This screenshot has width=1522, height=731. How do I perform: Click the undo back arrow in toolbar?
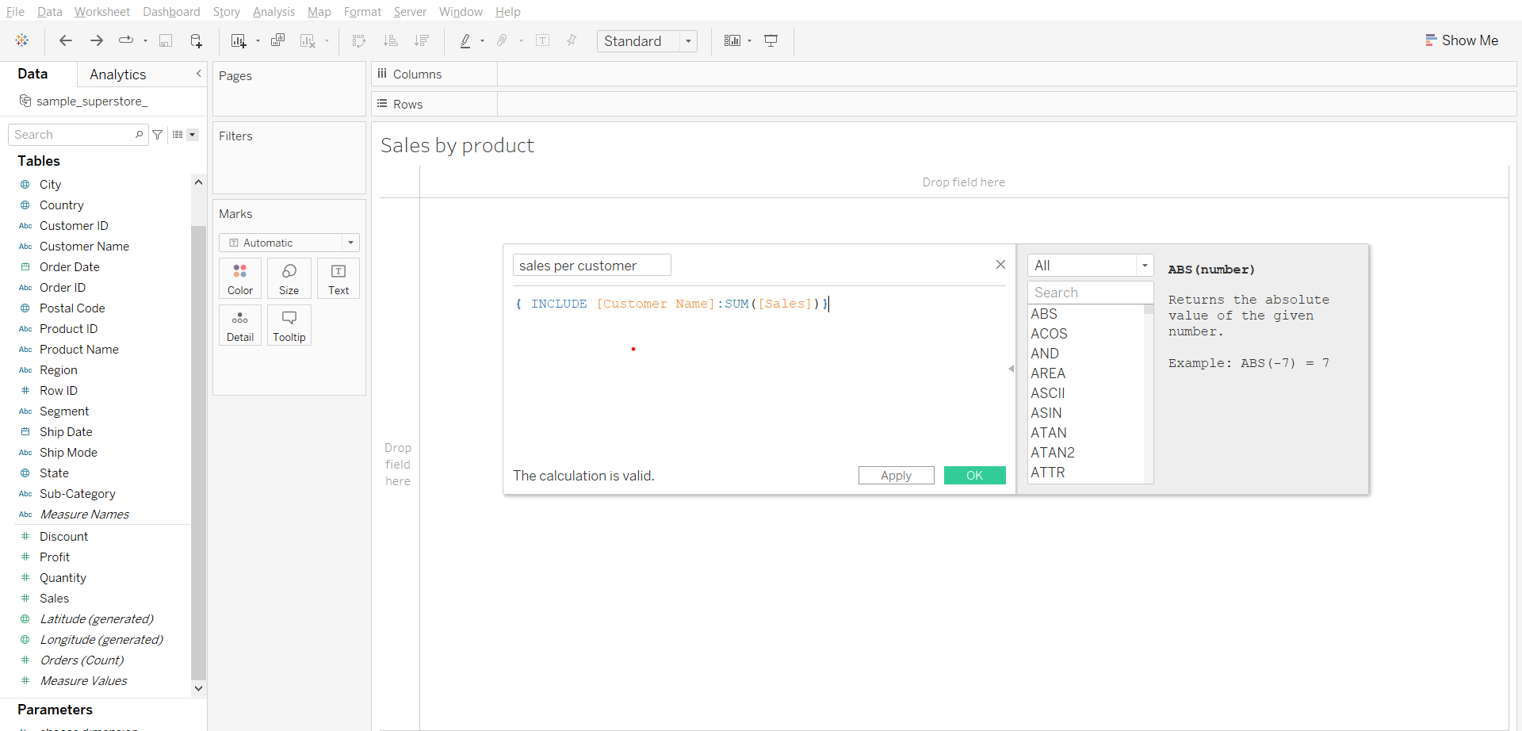(66, 40)
